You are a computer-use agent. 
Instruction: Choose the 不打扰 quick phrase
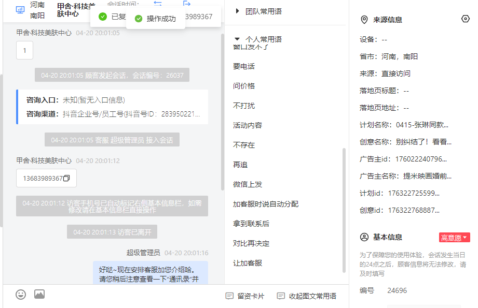[244, 106]
